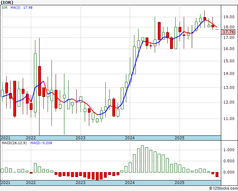Click the 12Stocks.com copyright link

coord(223,188)
